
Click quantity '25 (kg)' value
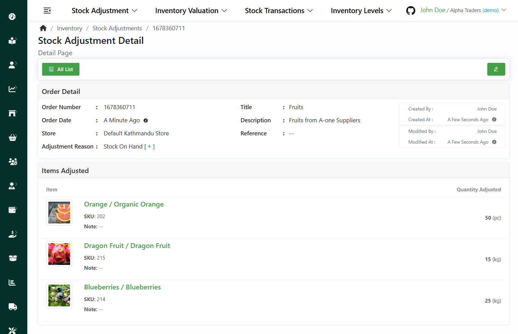493,301
